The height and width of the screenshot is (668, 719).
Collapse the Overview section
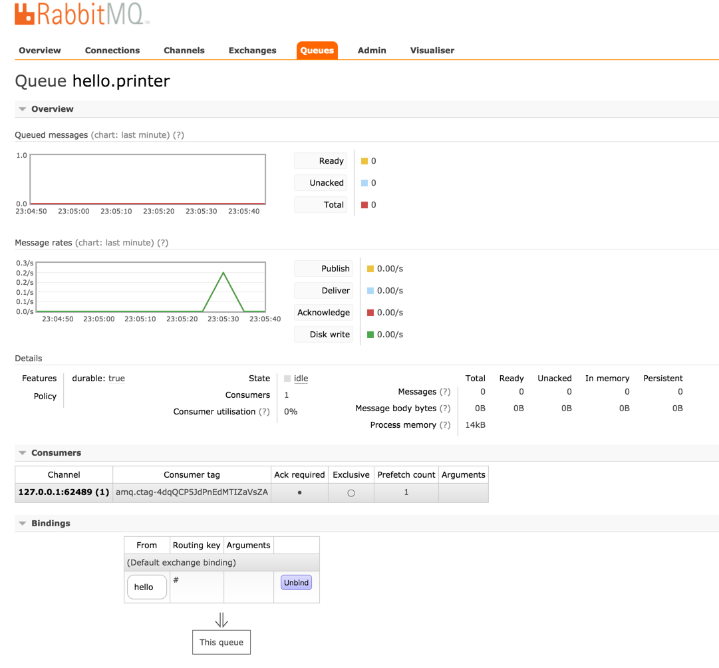tap(23, 109)
